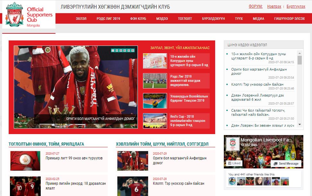312x196 pixels.
Task: Open thumbnail of player number 6 with Klopp
Action: point(133,186)
